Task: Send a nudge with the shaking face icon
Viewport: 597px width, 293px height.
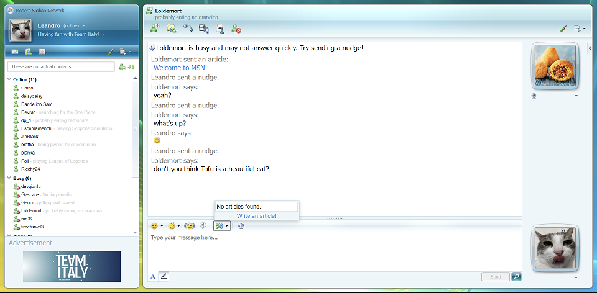Action: pos(189,226)
